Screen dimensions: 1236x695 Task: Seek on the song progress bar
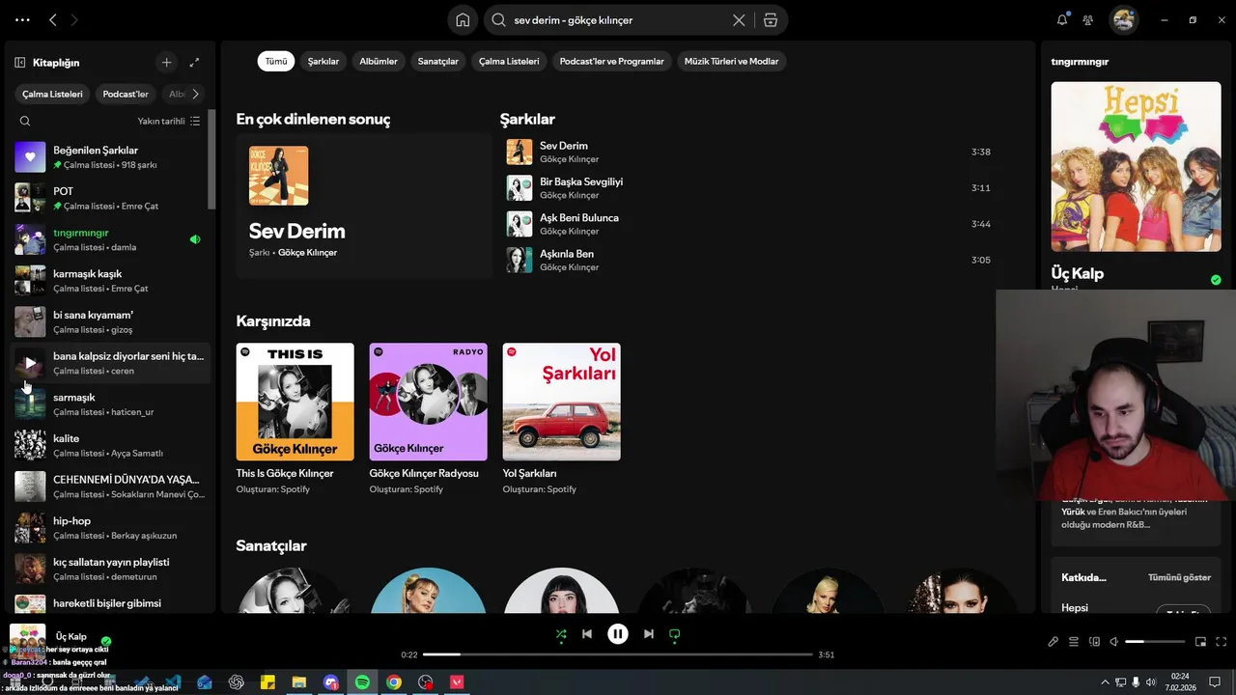tap(618, 654)
